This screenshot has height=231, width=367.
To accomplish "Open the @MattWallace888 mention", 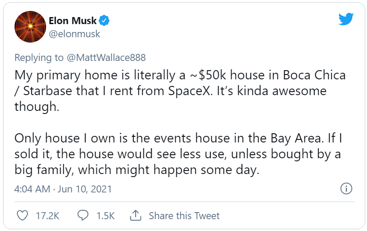I will coord(106,57).
